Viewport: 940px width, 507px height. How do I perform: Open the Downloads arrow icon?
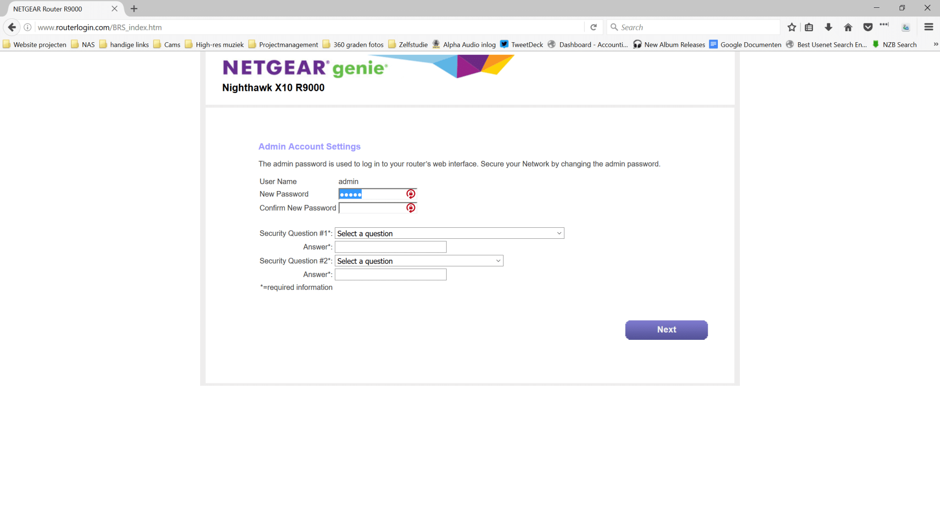pyautogui.click(x=828, y=27)
